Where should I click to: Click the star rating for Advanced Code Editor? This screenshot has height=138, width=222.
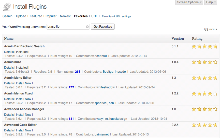(204, 125)
